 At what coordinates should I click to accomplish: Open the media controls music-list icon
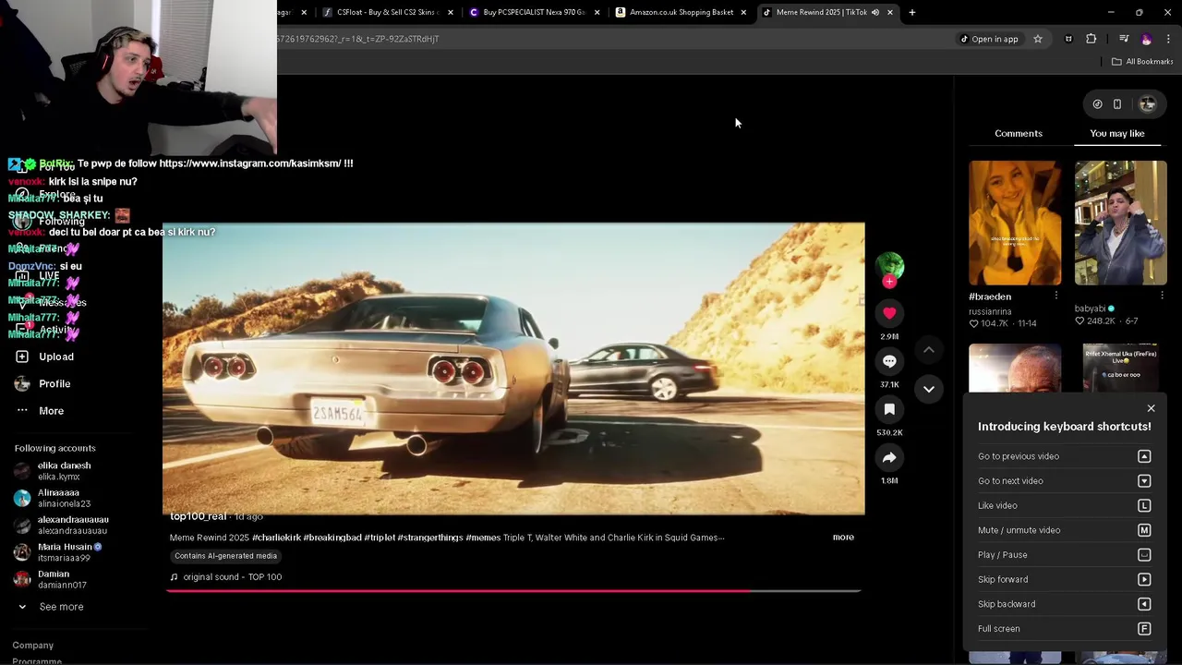pyautogui.click(x=1124, y=39)
